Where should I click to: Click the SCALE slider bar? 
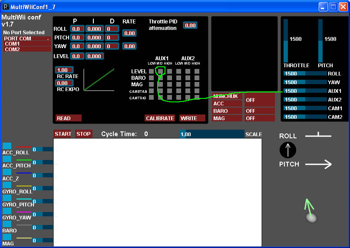(212, 134)
